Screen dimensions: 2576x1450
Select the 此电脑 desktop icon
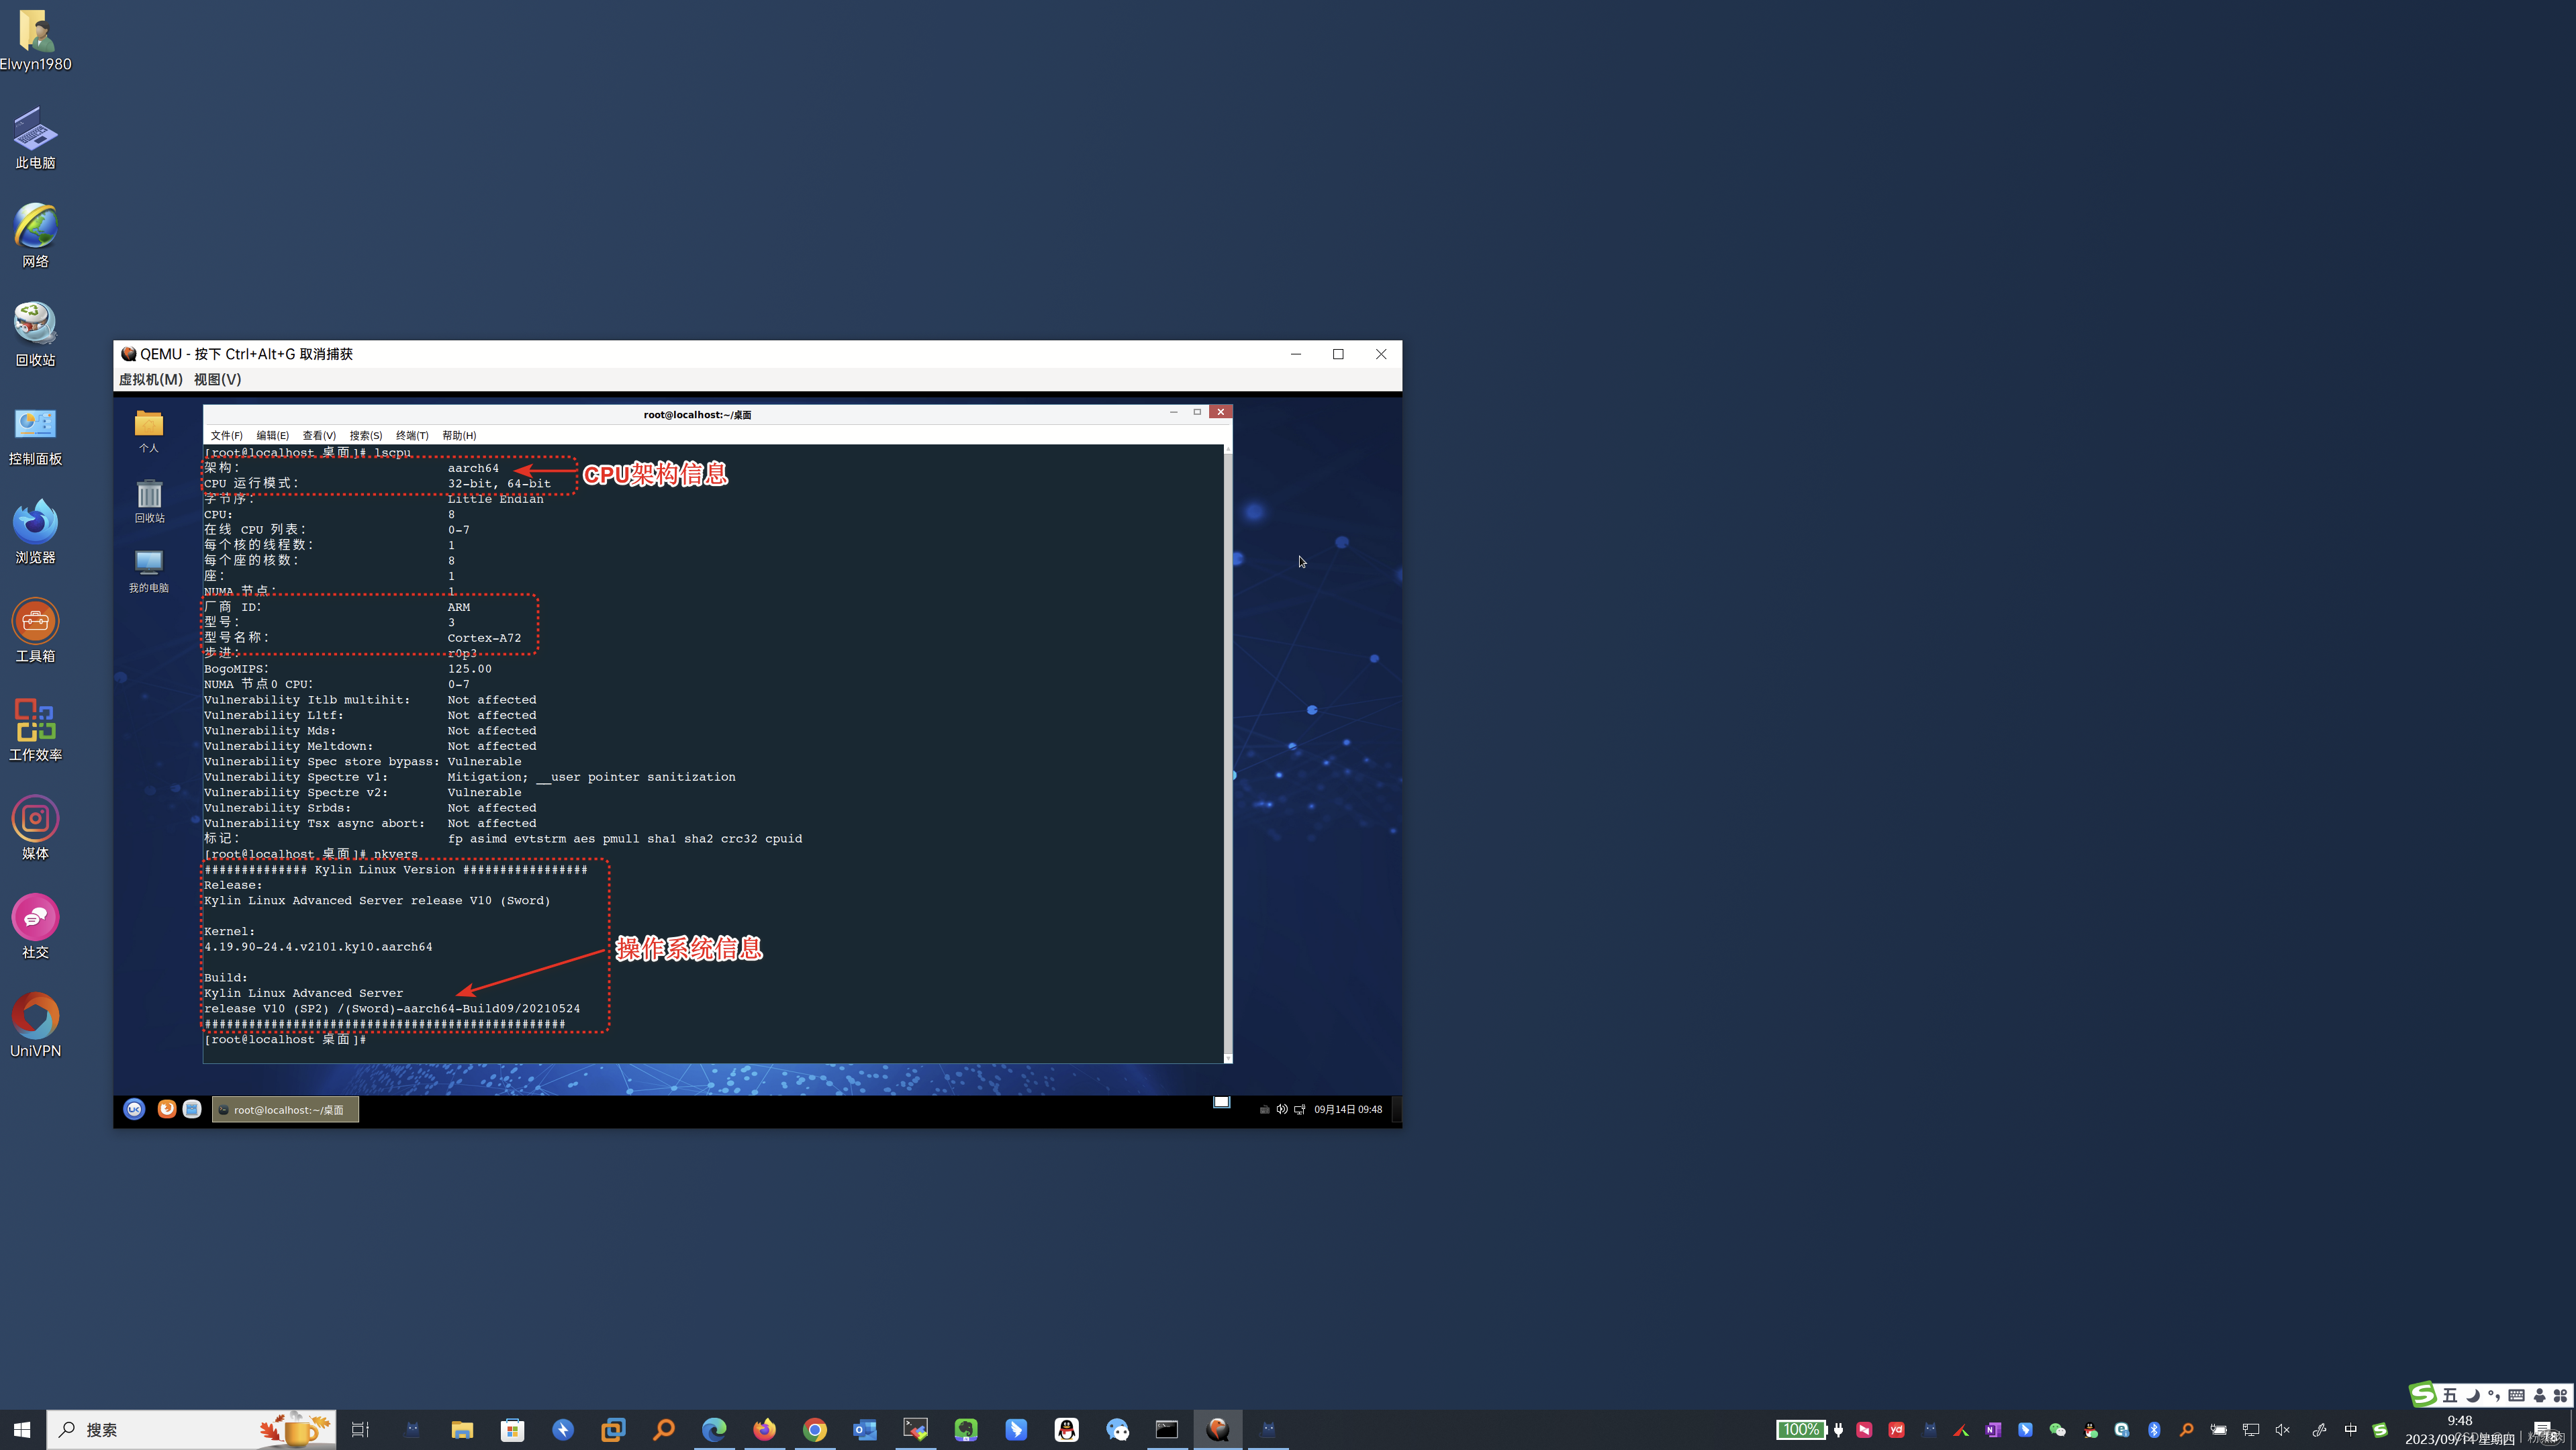[35, 138]
